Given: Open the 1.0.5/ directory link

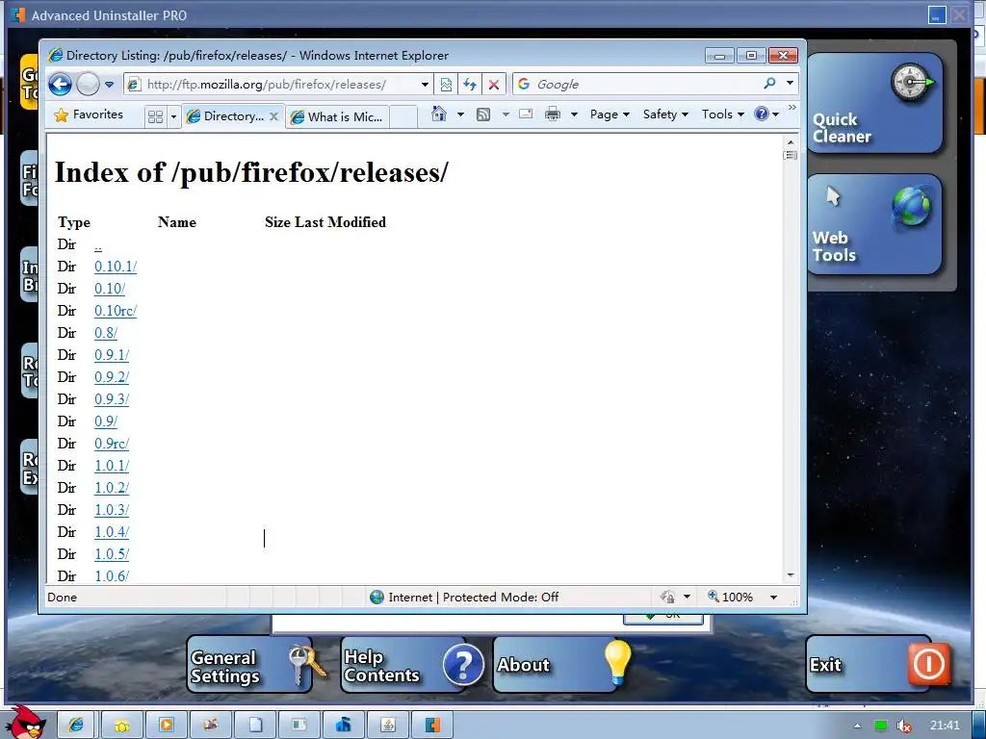Looking at the screenshot, I should (112, 554).
